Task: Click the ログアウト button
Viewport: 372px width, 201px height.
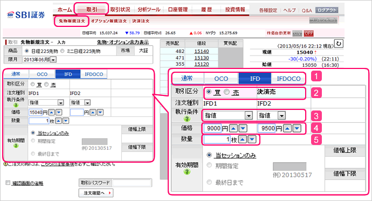Action: pos(327,10)
